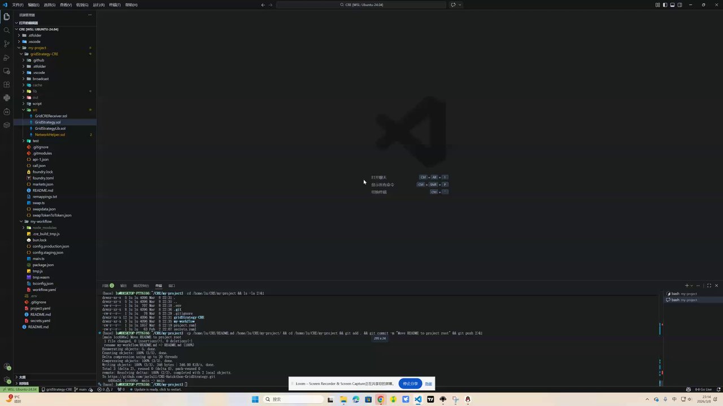Open the Extensions view
This screenshot has width=723, height=406.
point(7,85)
